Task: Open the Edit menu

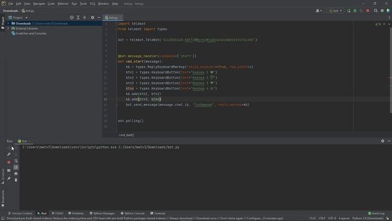Action: click(x=19, y=4)
